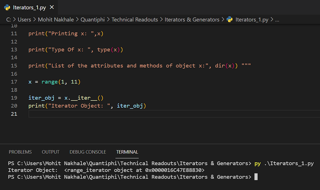Image resolution: width=320 pixels, height=190 pixels.
Task: Click line number 17 in the gutter
Action: pos(14,82)
